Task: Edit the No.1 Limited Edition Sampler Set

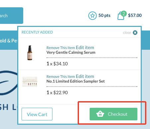Action: pyautogui.click(x=85, y=76)
